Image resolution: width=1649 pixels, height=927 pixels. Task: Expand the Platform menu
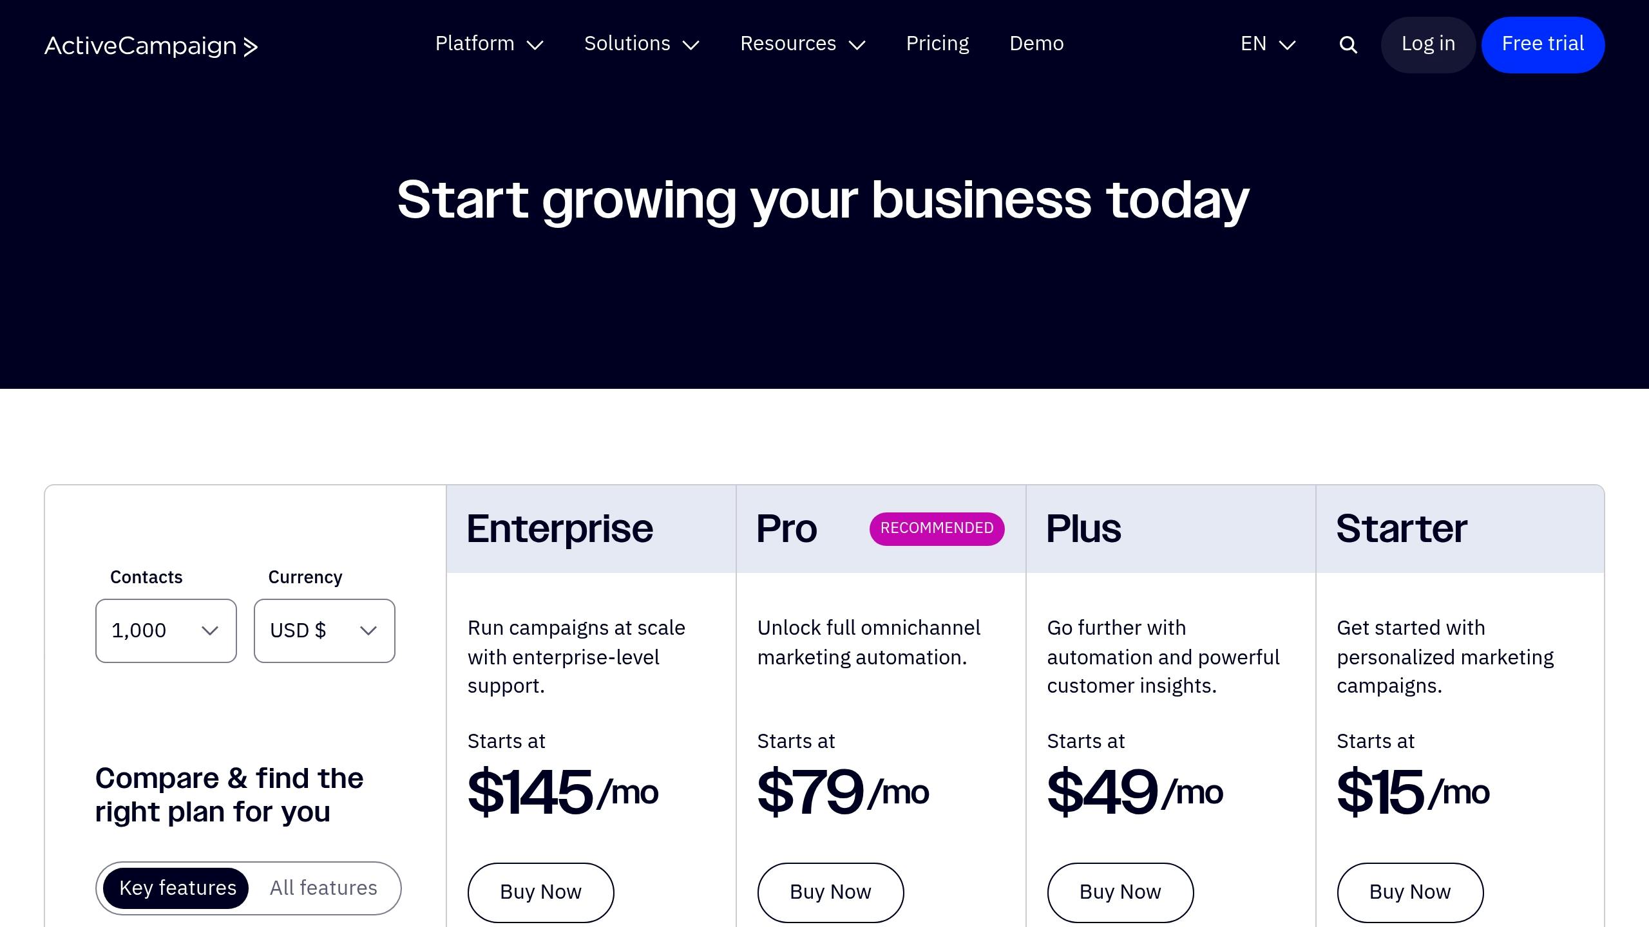click(x=489, y=44)
